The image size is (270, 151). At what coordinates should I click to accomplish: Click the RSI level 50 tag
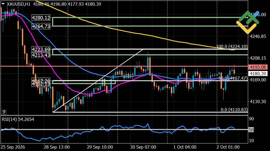click(251, 130)
